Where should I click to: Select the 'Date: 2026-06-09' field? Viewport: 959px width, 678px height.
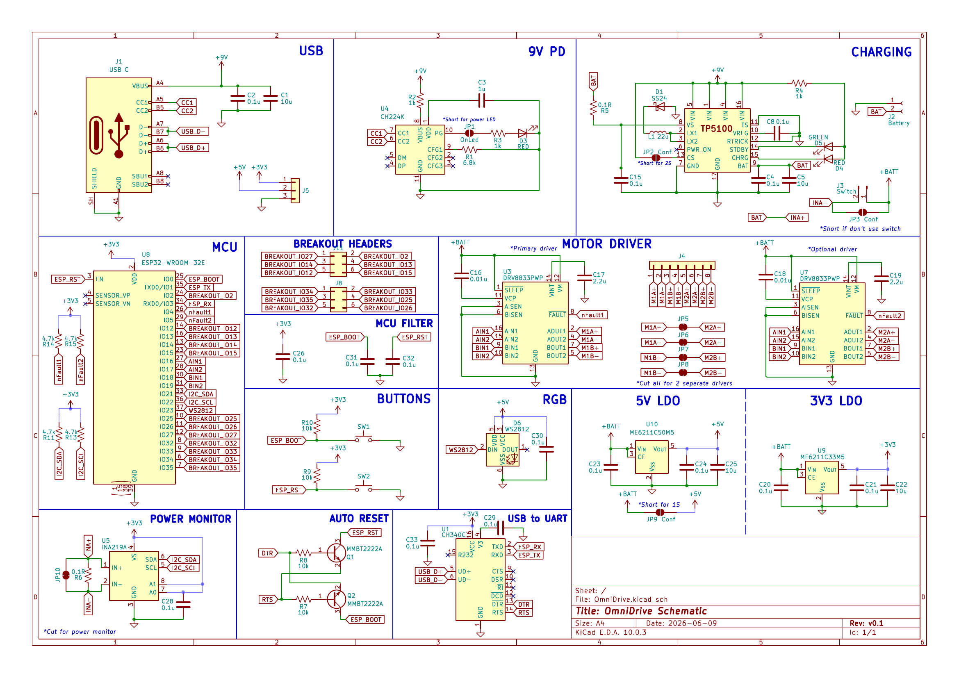click(681, 623)
